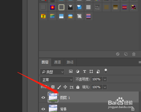This screenshot has height=112, width=141.
Task: Apply the plain light gray style swatch
Action: tap(89, 7)
